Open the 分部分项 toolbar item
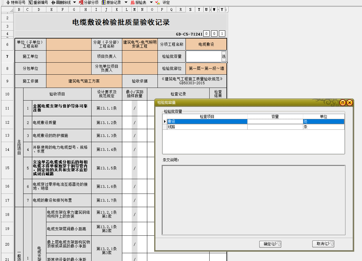Image resolution: width=362 pixels, height=261 pixels. (x=89, y=2)
